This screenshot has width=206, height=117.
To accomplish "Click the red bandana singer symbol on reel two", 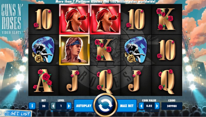I will 74,19.
